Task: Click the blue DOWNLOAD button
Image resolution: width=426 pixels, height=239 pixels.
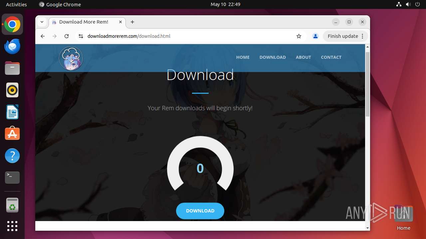Action: pos(200,211)
